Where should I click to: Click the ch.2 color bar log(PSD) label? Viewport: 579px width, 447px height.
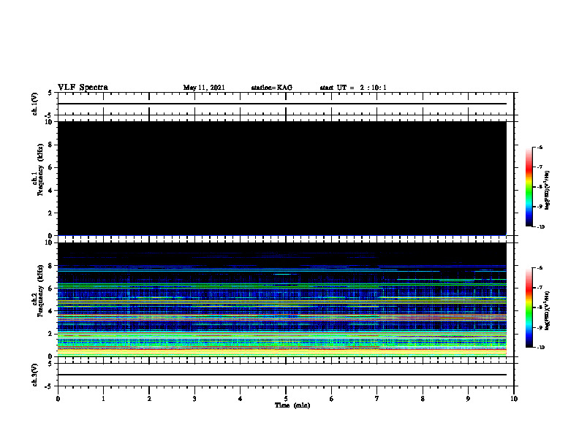(x=548, y=310)
